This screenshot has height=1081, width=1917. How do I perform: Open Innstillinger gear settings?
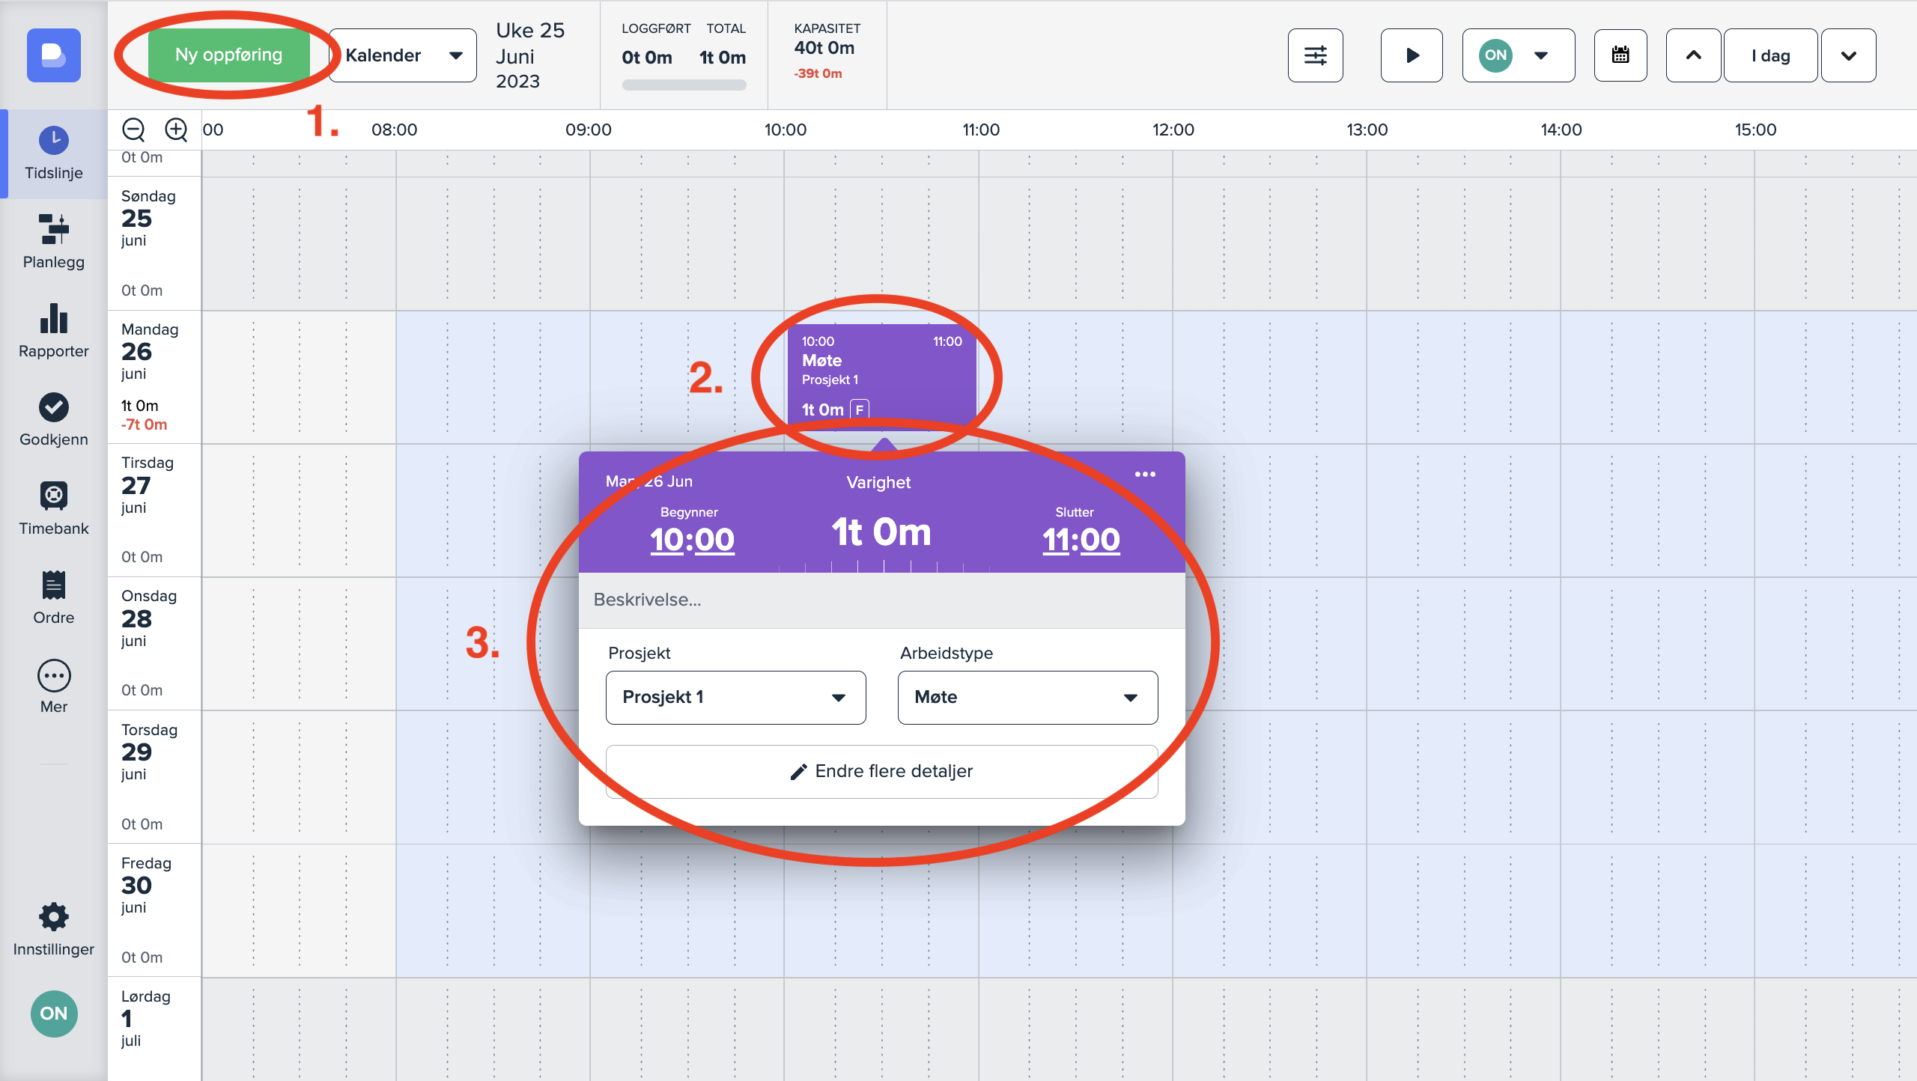(x=53, y=928)
